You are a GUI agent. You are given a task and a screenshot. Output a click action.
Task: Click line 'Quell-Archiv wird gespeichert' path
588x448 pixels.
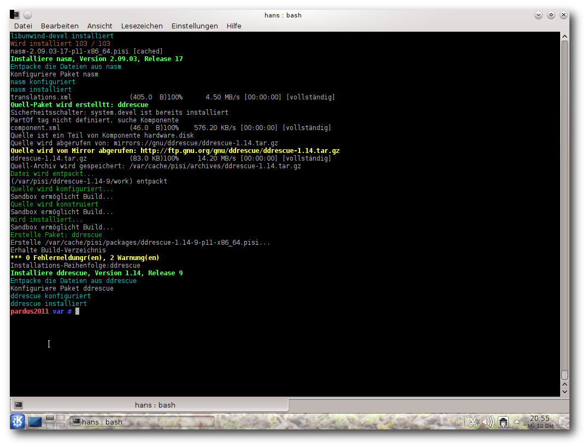(x=156, y=166)
